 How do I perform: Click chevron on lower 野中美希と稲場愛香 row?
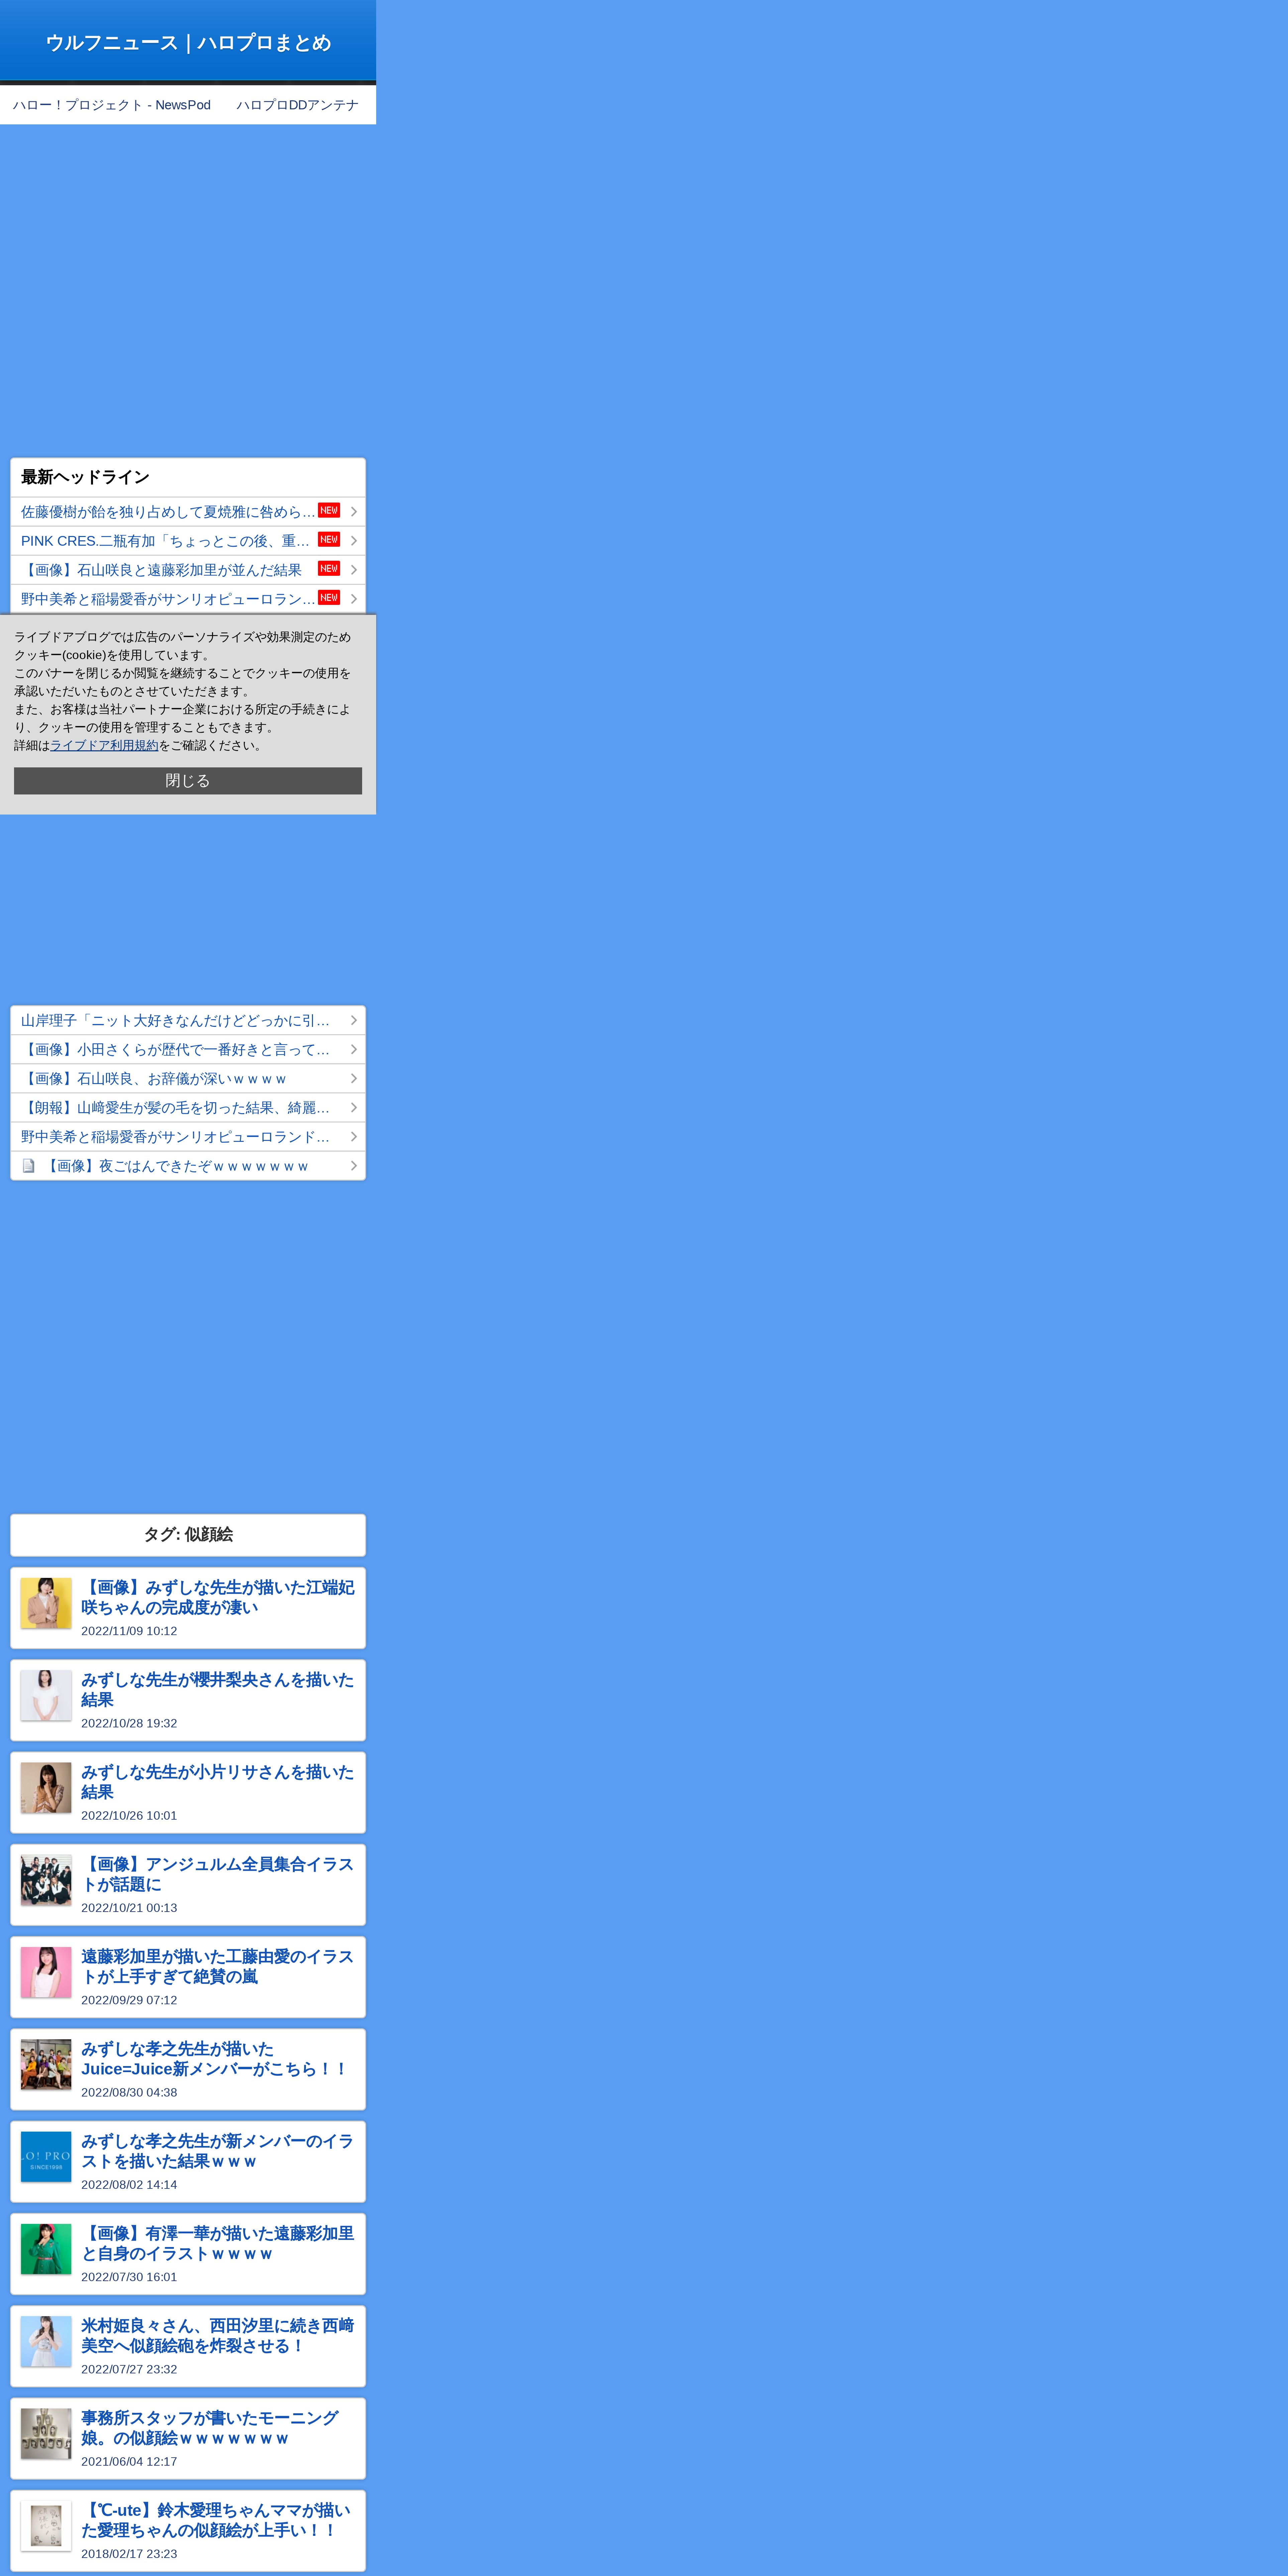coord(354,1137)
